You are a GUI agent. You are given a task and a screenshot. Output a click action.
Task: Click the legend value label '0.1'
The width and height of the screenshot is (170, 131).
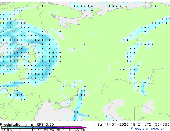(3, 130)
